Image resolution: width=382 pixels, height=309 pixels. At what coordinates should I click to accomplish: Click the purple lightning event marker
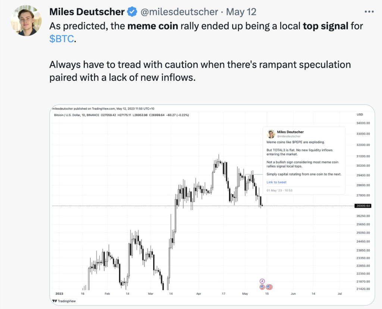tap(262, 281)
